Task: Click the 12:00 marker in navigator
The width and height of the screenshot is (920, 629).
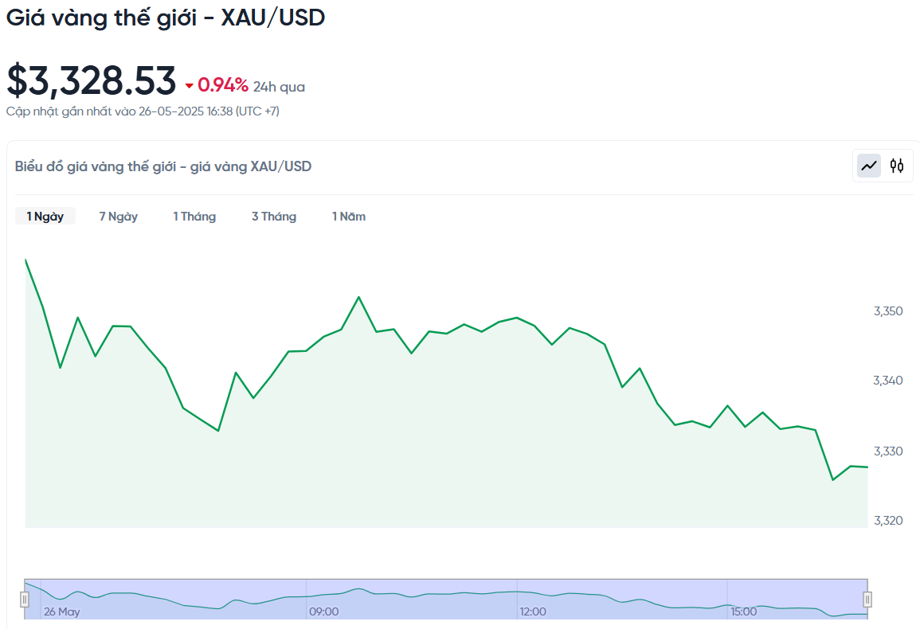Action: click(x=533, y=611)
